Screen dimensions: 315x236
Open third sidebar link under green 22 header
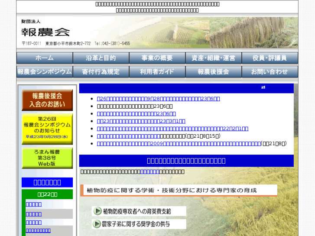pyautogui.click(x=33, y=222)
